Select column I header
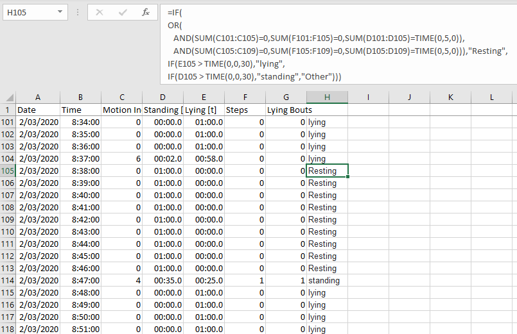 tap(368, 97)
